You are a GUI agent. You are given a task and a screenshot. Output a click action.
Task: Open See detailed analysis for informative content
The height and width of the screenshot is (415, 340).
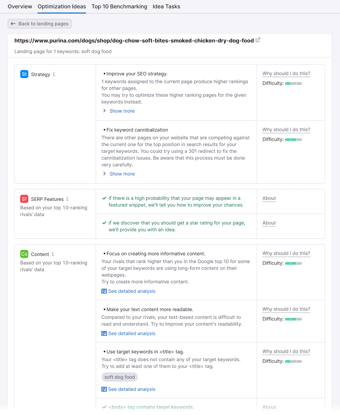click(132, 291)
